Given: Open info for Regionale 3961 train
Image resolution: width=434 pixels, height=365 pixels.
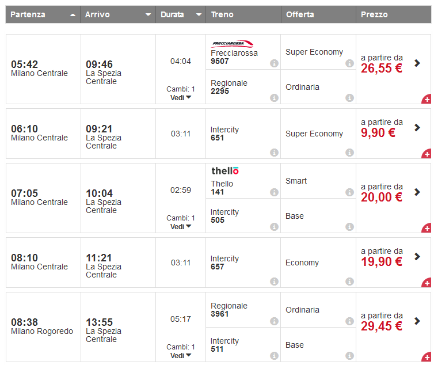Looking at the screenshot, I should (274, 321).
